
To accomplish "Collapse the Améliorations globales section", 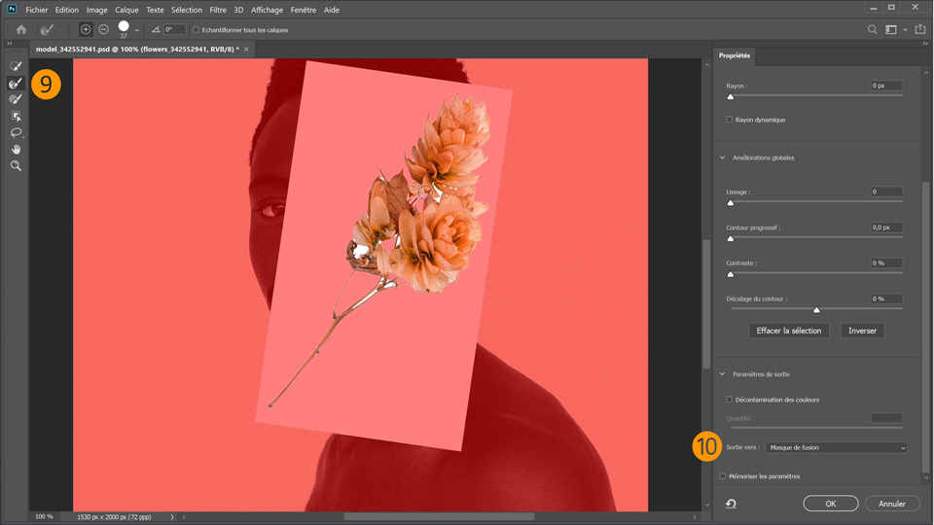I will [x=723, y=157].
